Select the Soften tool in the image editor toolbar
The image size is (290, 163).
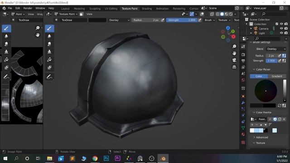[6, 36]
